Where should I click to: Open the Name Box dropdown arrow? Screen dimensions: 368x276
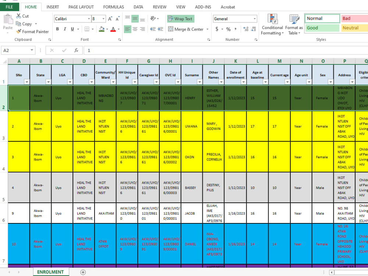click(32, 50)
